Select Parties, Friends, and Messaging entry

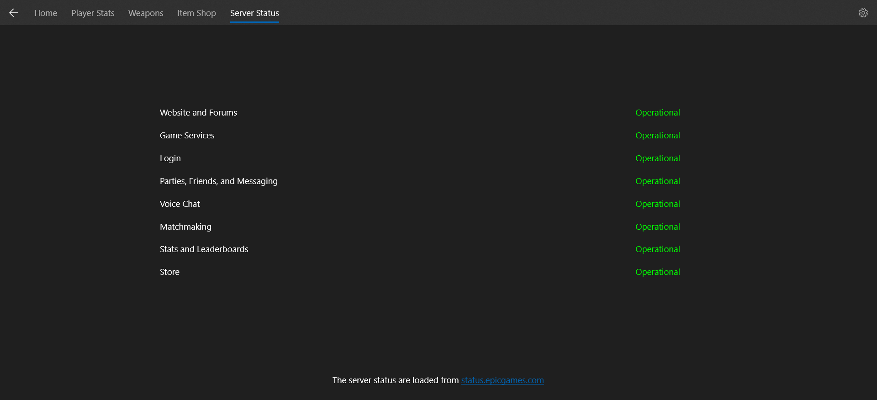point(219,181)
